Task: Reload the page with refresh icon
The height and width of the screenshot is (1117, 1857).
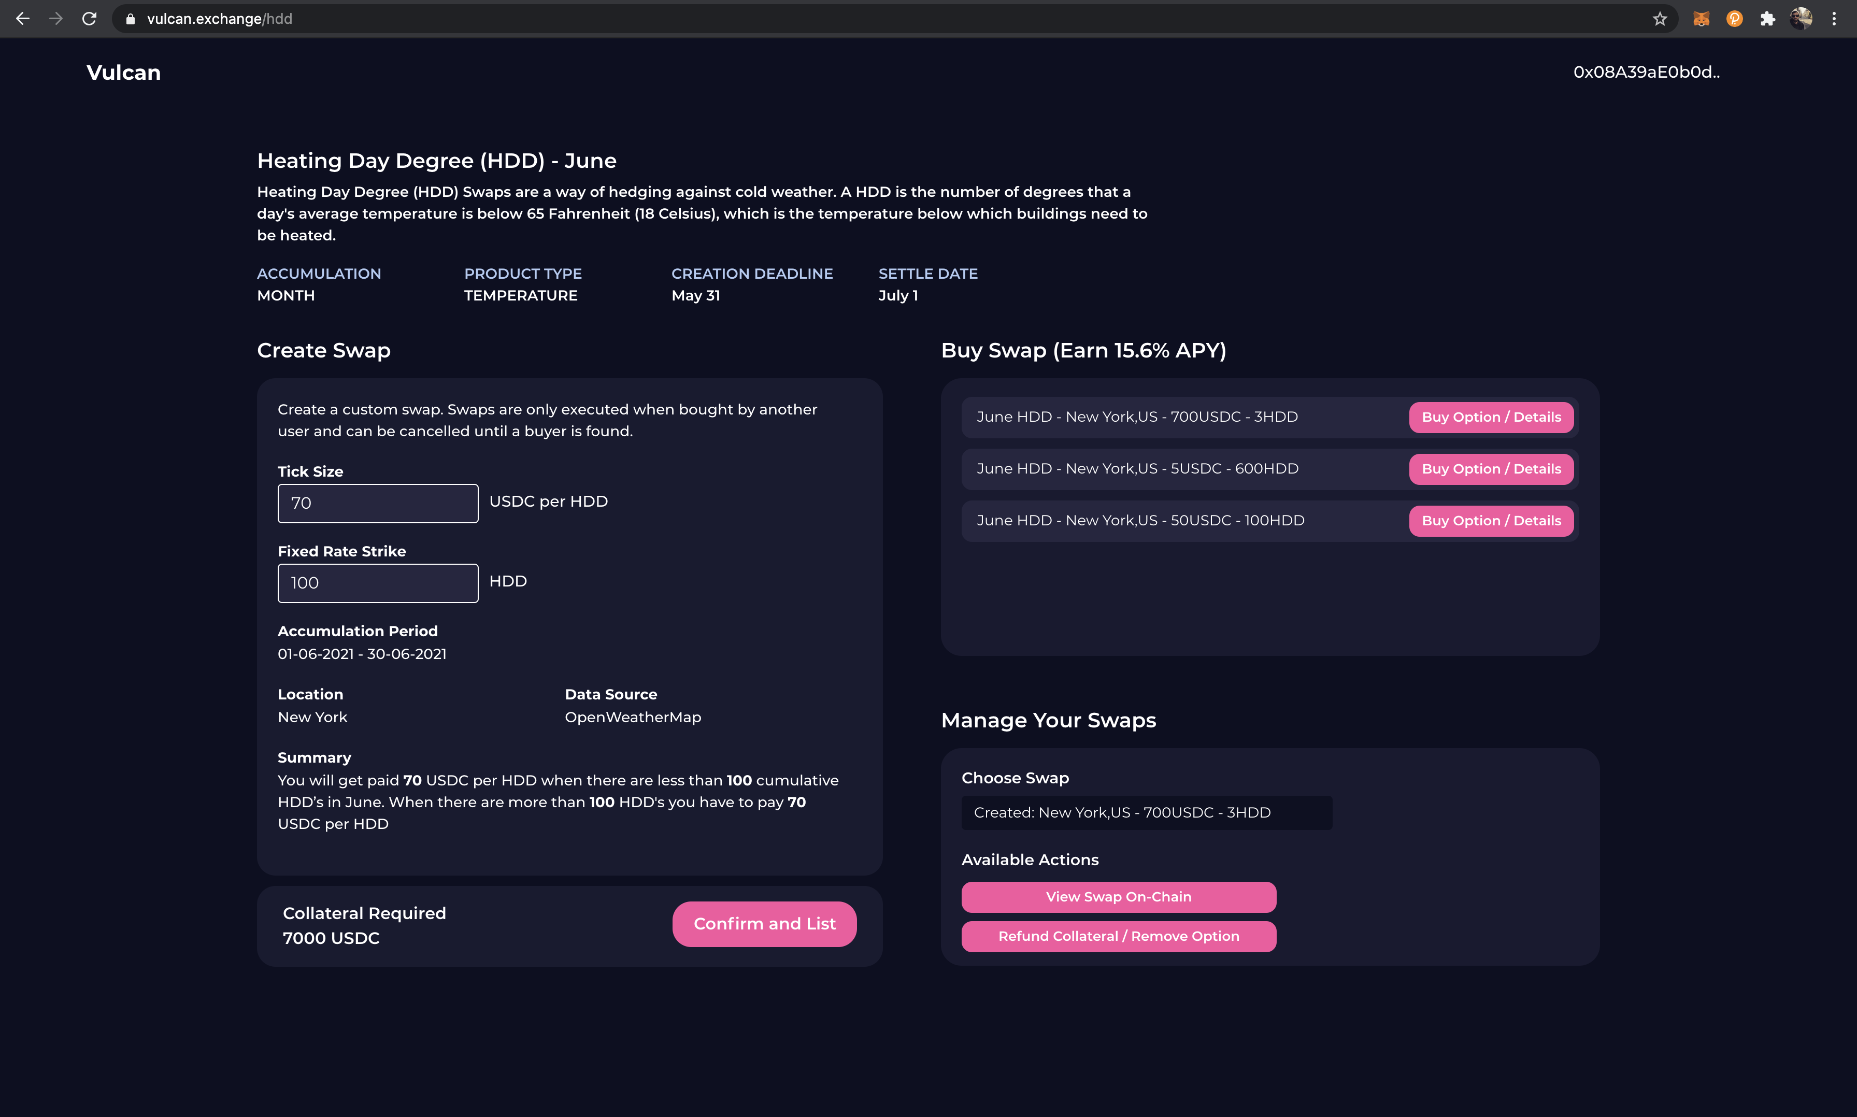Action: coord(90,19)
